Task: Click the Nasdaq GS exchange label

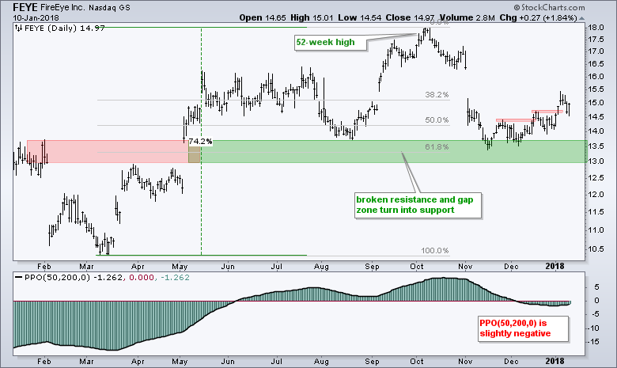Action: coord(109,7)
